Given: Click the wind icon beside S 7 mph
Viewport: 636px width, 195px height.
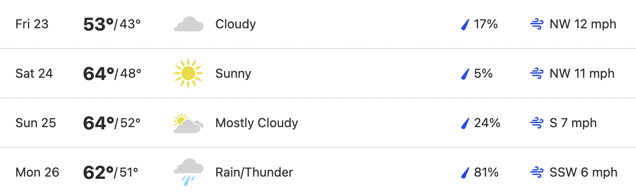Looking at the screenshot, I should point(537,123).
